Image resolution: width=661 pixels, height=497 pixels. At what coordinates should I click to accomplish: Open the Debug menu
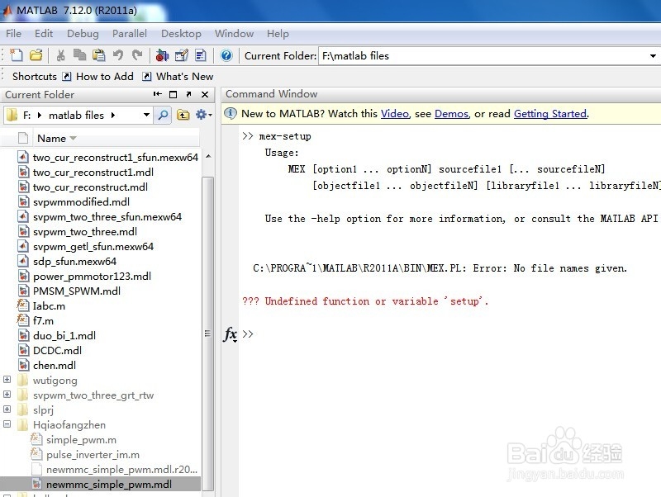83,34
